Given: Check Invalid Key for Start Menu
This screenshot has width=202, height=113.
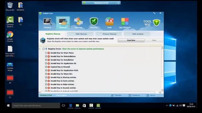Looking at the screenshot, I should [46, 53].
